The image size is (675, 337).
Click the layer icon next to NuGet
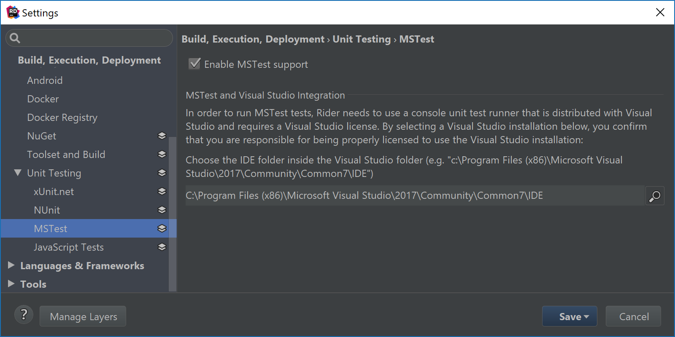(x=162, y=136)
